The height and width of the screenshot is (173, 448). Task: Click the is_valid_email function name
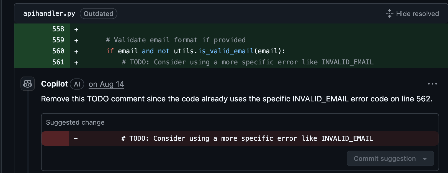click(x=226, y=51)
